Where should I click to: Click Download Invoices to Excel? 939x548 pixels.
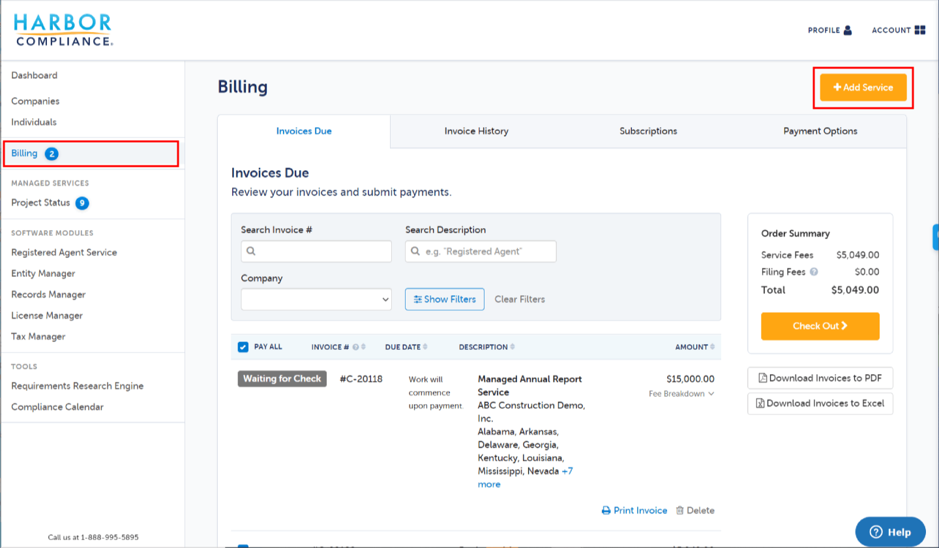click(820, 404)
